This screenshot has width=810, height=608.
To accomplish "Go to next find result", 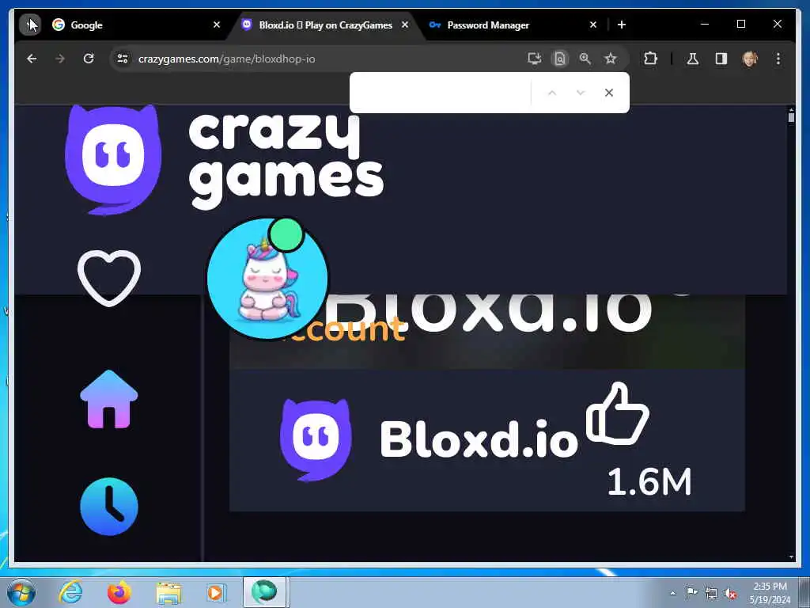I will (x=580, y=93).
